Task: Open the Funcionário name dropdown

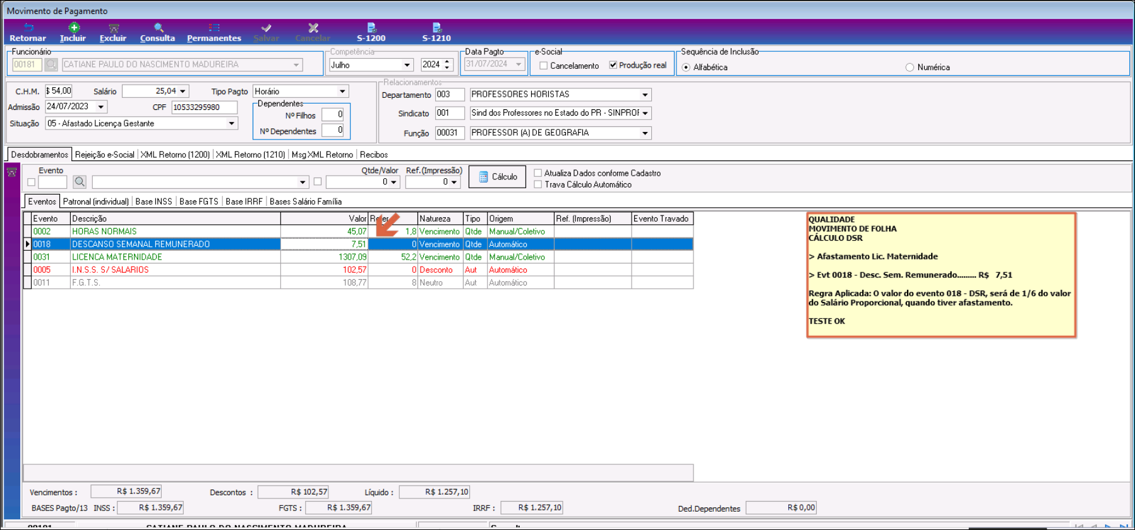Action: click(x=296, y=64)
